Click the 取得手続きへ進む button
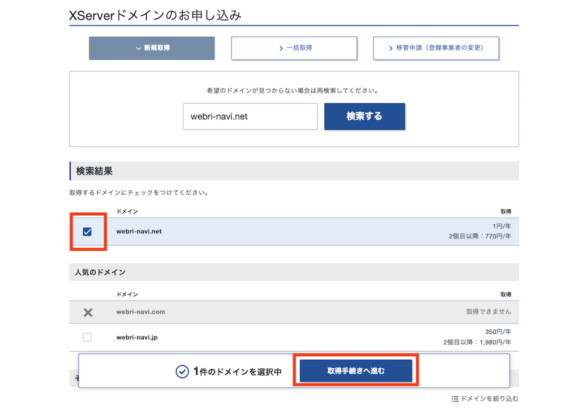Screen dimensions: 585x417 tap(356, 371)
